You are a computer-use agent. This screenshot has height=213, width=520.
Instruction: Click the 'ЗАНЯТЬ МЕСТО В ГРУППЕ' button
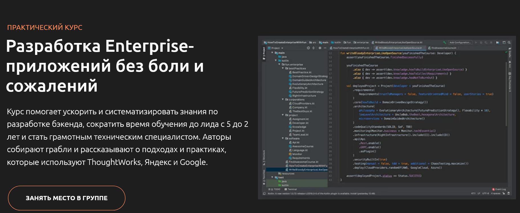pos(67,198)
